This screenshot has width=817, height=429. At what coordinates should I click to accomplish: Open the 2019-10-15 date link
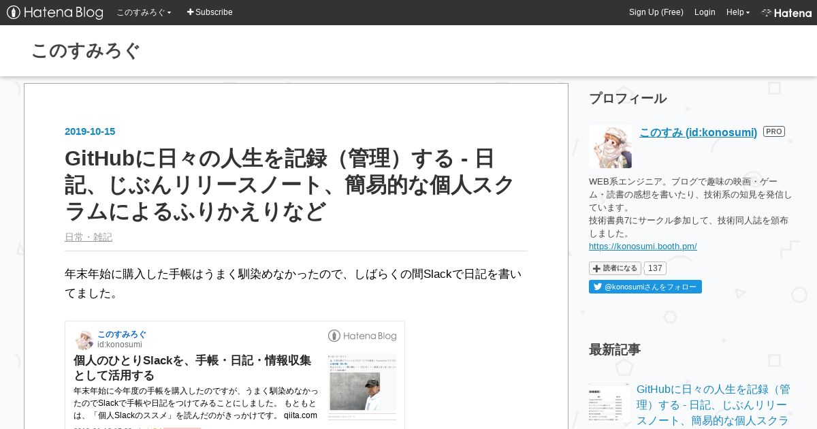click(90, 131)
